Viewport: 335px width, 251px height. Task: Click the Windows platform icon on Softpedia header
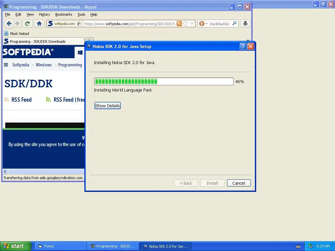point(80,52)
